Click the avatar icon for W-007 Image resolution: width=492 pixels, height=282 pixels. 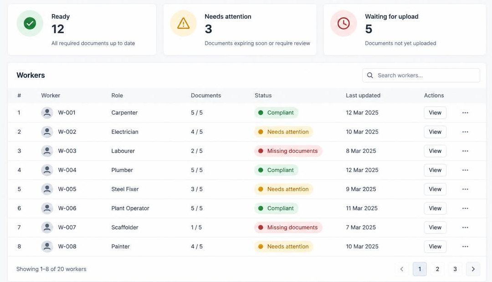47,227
